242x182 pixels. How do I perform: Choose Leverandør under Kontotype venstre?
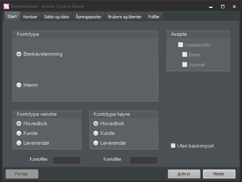click(x=19, y=143)
